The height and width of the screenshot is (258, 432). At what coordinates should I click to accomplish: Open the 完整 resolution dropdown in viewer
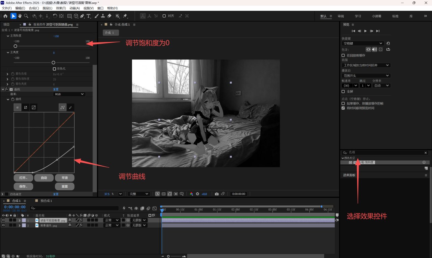(x=139, y=194)
